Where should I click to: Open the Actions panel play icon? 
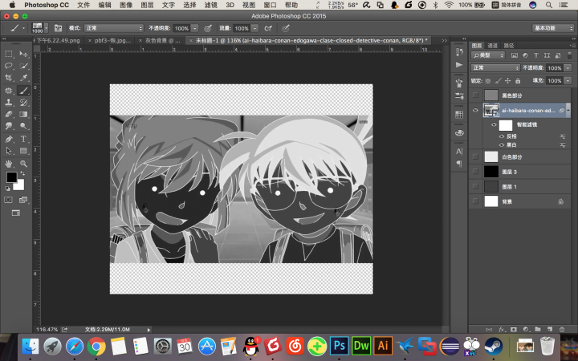click(459, 65)
